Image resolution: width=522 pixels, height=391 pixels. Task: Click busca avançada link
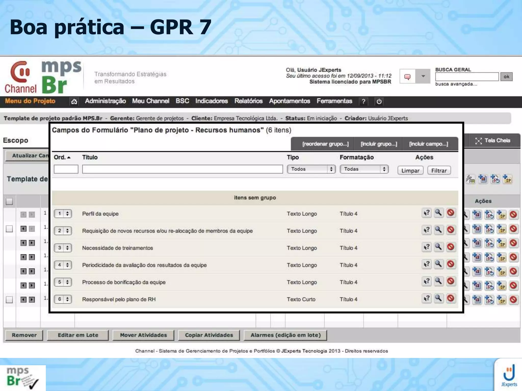click(x=456, y=84)
